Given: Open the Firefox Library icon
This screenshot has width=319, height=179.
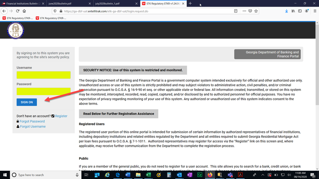Looking at the screenshot, I should tap(293, 11).
